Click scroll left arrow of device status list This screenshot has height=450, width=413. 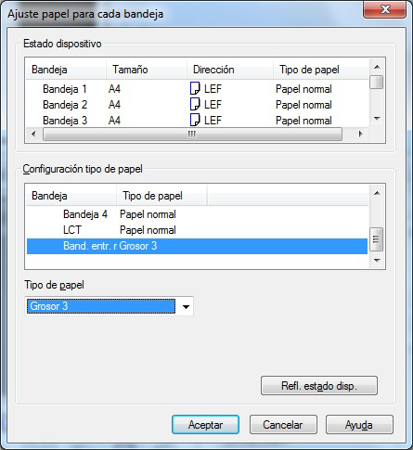click(x=33, y=135)
